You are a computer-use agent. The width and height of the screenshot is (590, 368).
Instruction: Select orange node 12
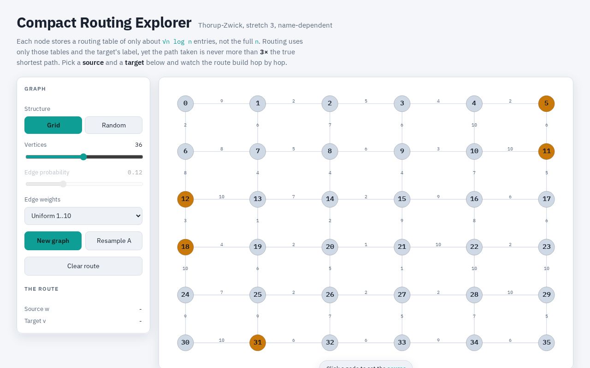click(185, 199)
